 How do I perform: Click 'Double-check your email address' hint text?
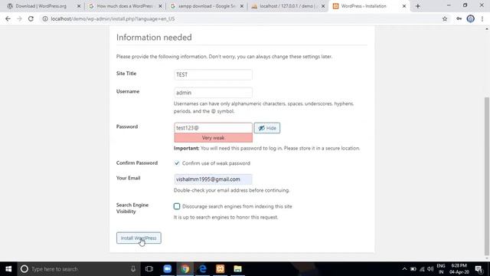(x=231, y=190)
